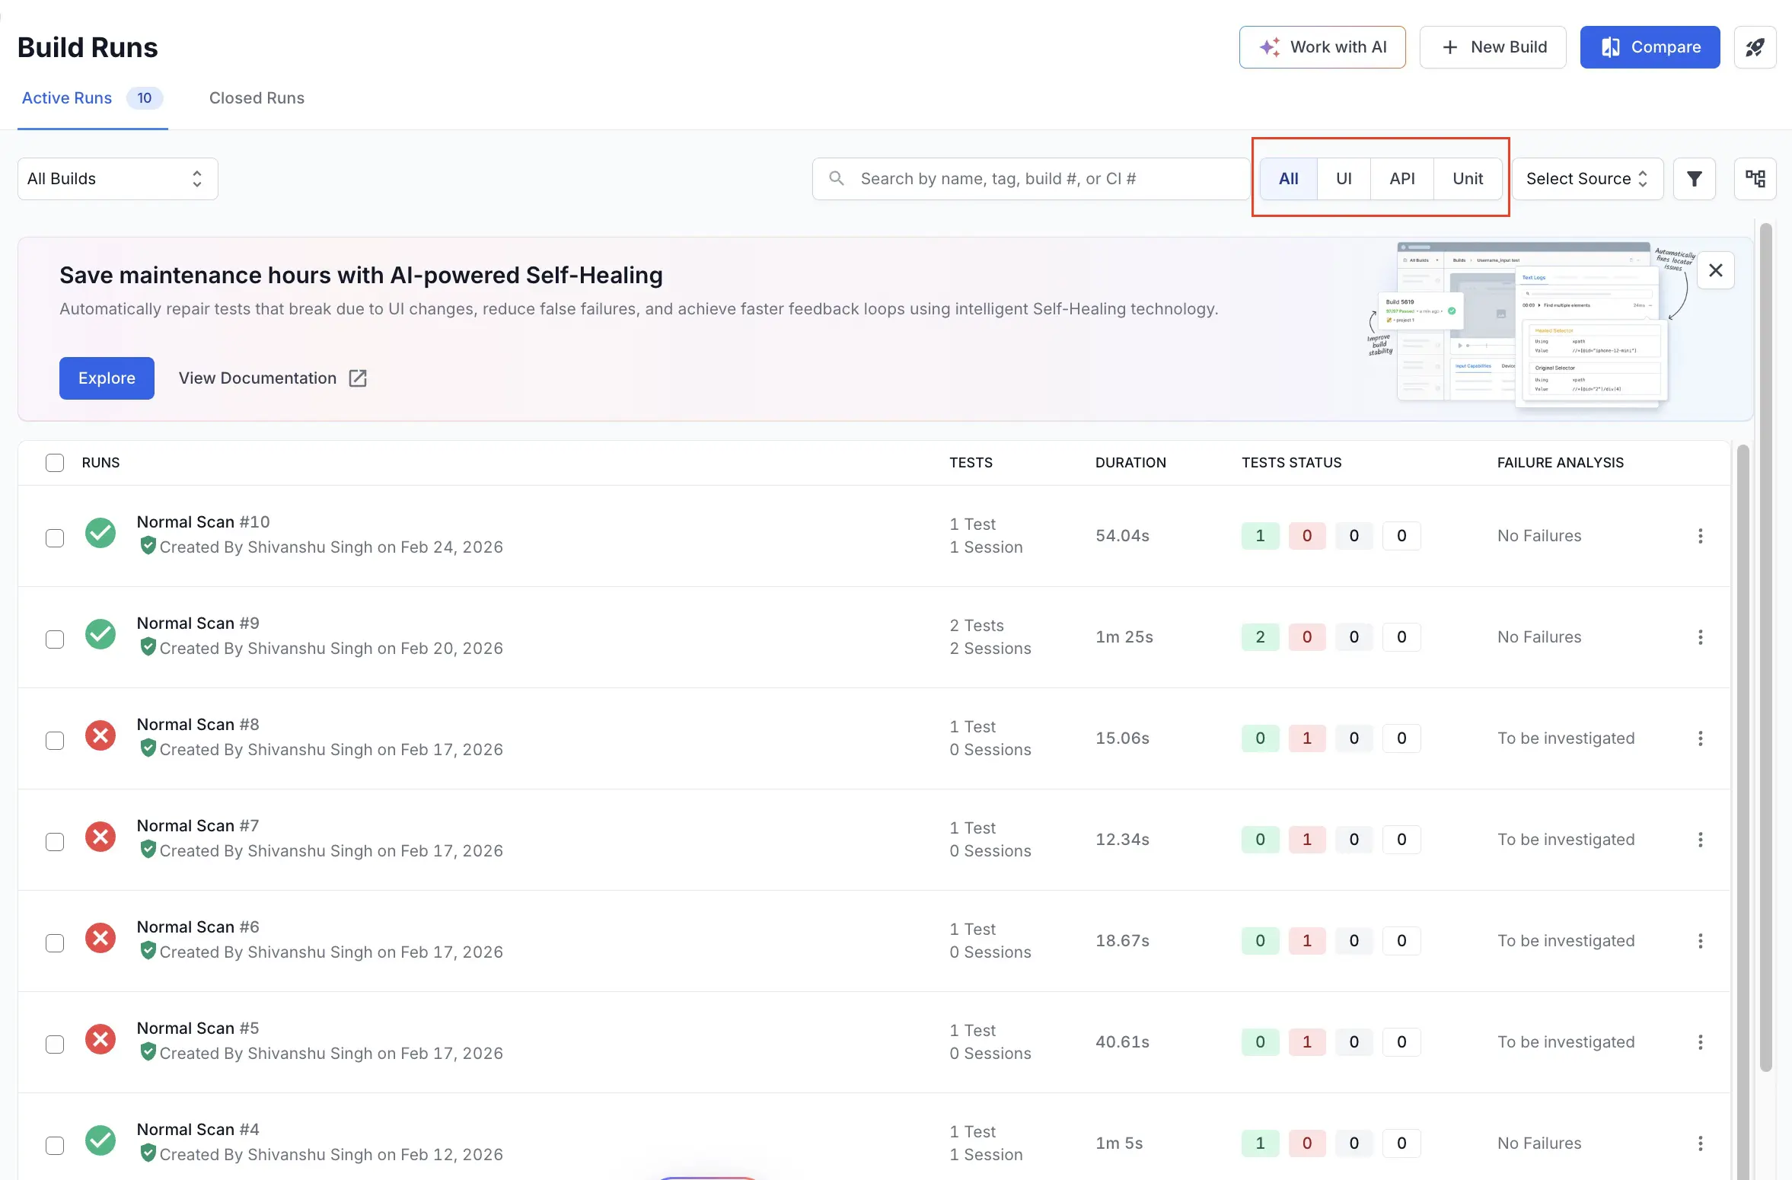Click passed status icon of Normal Scan #9
This screenshot has width=1792, height=1180.
(100, 634)
